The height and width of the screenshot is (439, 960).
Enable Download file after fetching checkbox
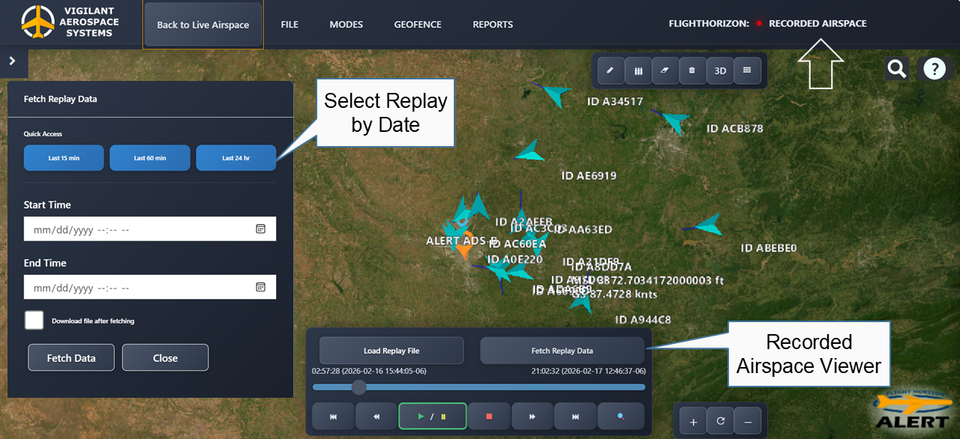[34, 321]
